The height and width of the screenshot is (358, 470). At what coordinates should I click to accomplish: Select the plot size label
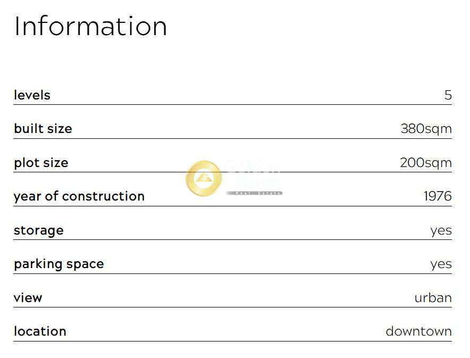(x=41, y=163)
